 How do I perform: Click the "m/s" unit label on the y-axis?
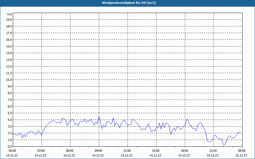click(x=10, y=14)
